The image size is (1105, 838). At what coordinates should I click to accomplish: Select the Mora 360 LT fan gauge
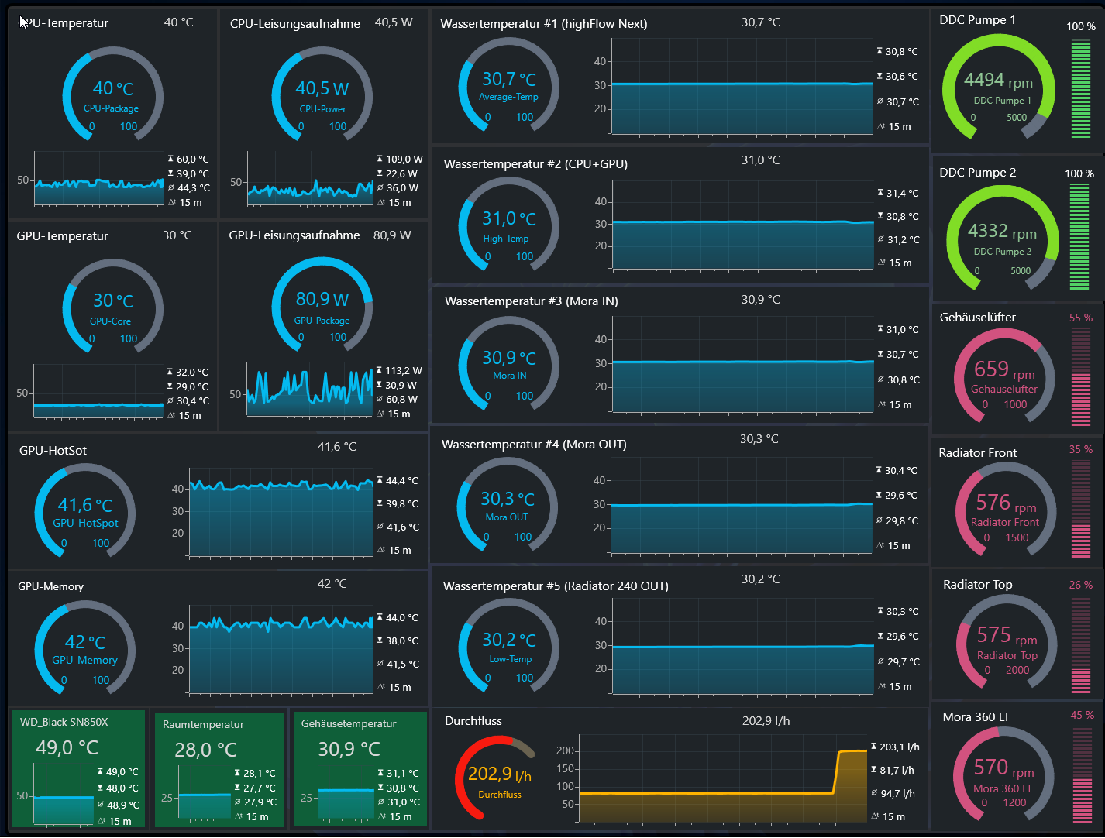1003,774
